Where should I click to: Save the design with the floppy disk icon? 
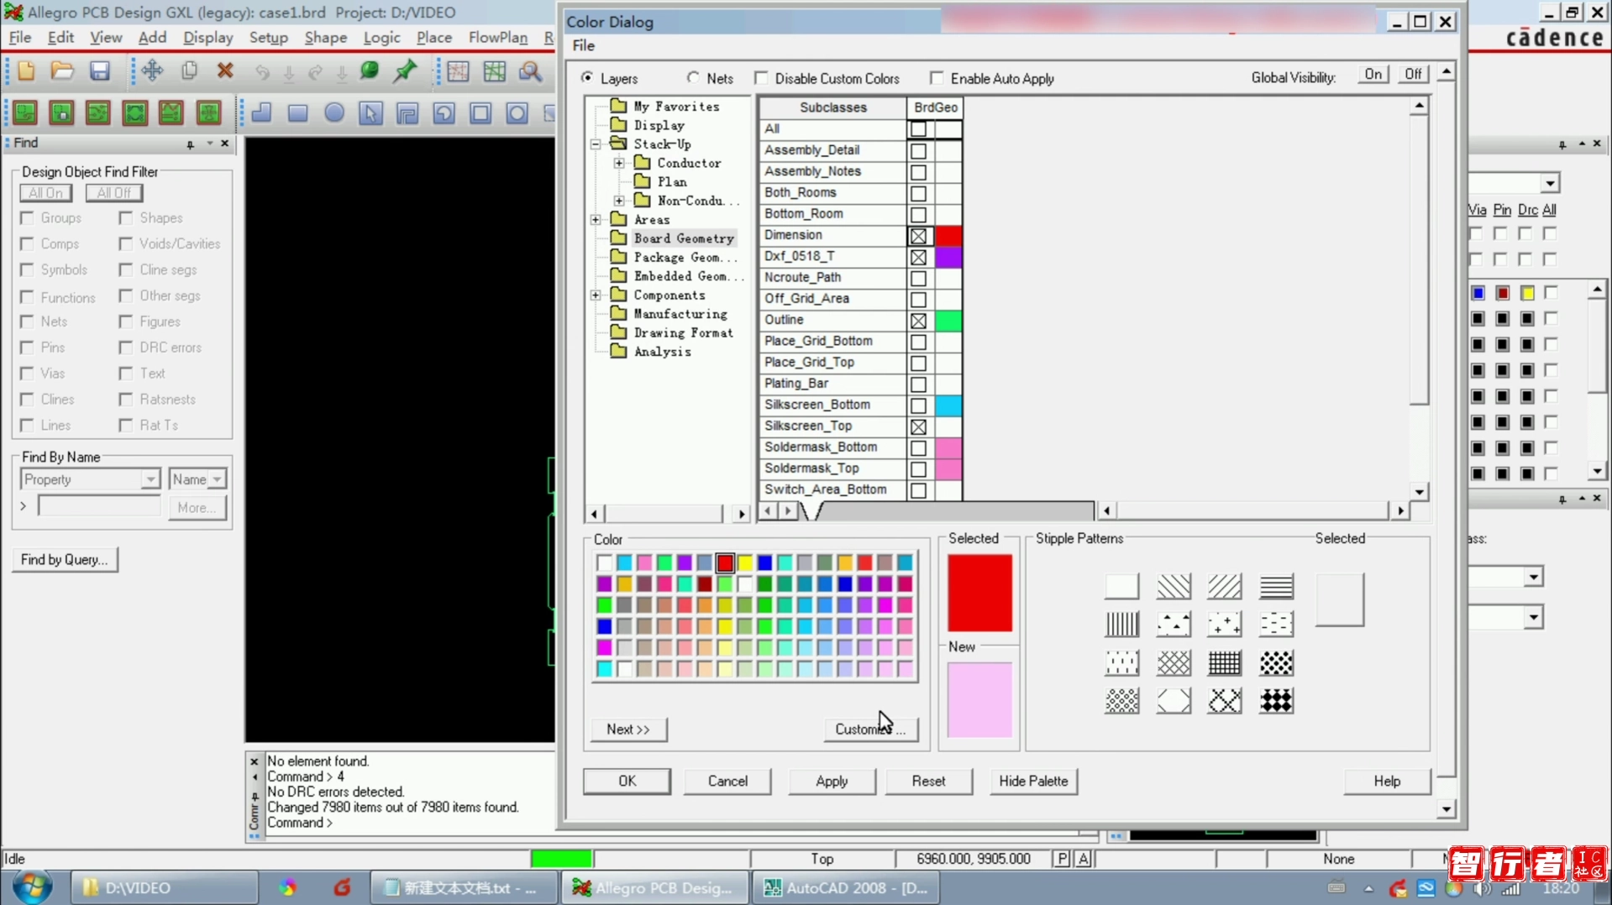pyautogui.click(x=100, y=71)
